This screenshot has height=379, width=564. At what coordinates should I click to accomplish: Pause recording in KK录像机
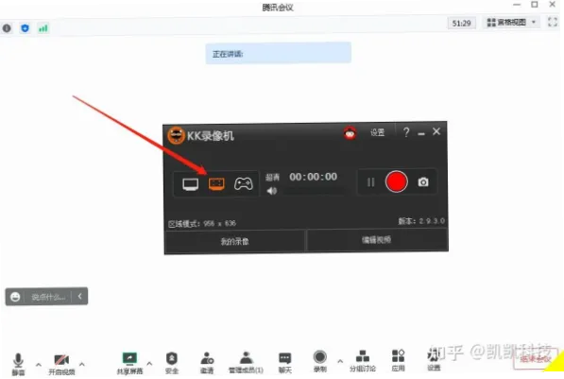point(371,182)
